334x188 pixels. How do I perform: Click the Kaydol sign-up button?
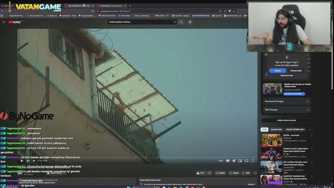(278, 71)
